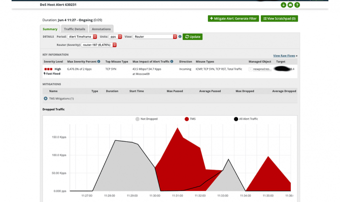Click the green download icon

click(x=283, y=5)
